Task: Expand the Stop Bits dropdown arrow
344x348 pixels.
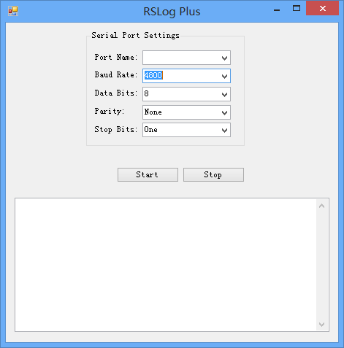Action: 224,131
